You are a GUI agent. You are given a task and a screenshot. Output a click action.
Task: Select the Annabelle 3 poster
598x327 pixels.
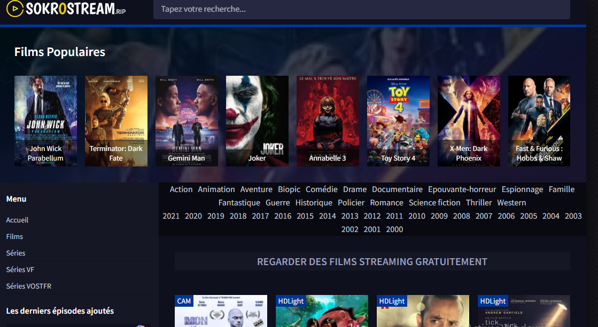328,121
